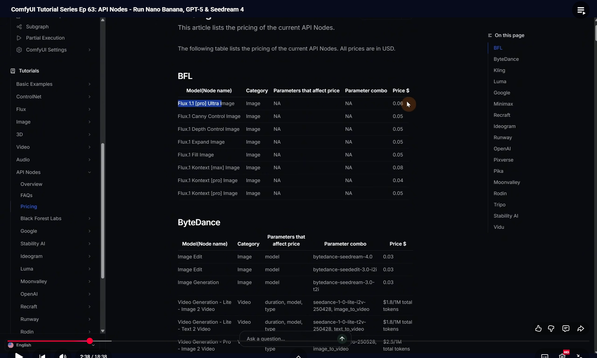597x358 pixels.
Task: Select FAQs in API Nodes menu
Action: tap(26, 195)
